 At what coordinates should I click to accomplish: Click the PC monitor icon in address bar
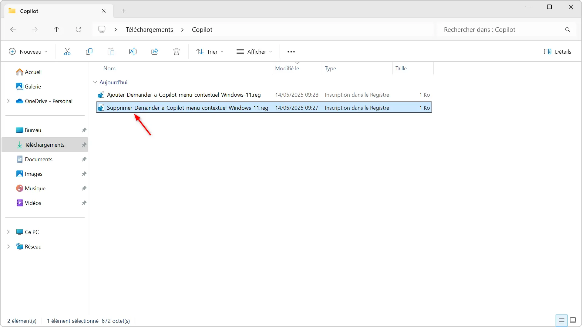102,29
